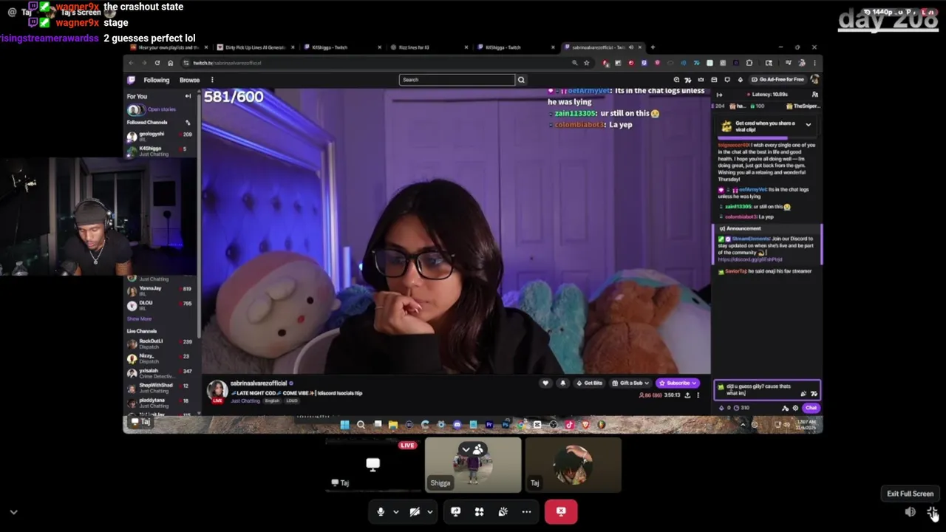The height and width of the screenshot is (532, 946).
Task: Open DLOU channel in sidebar
Action: (159, 304)
